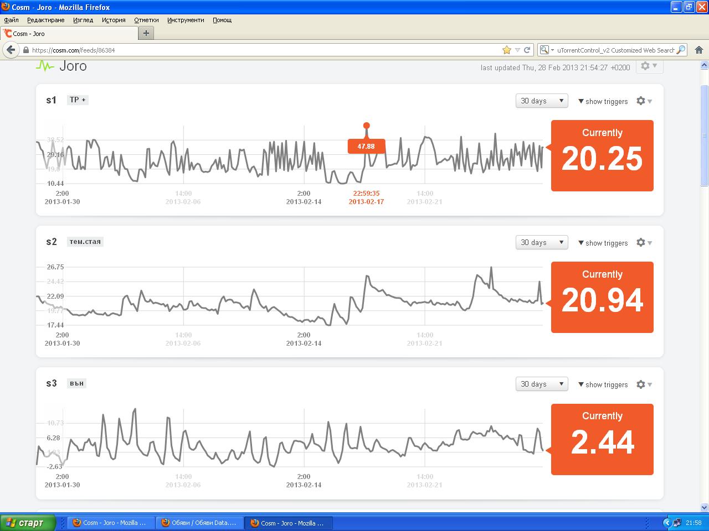
Task: Click the тем.стая tag on s2
Action: coord(85,242)
